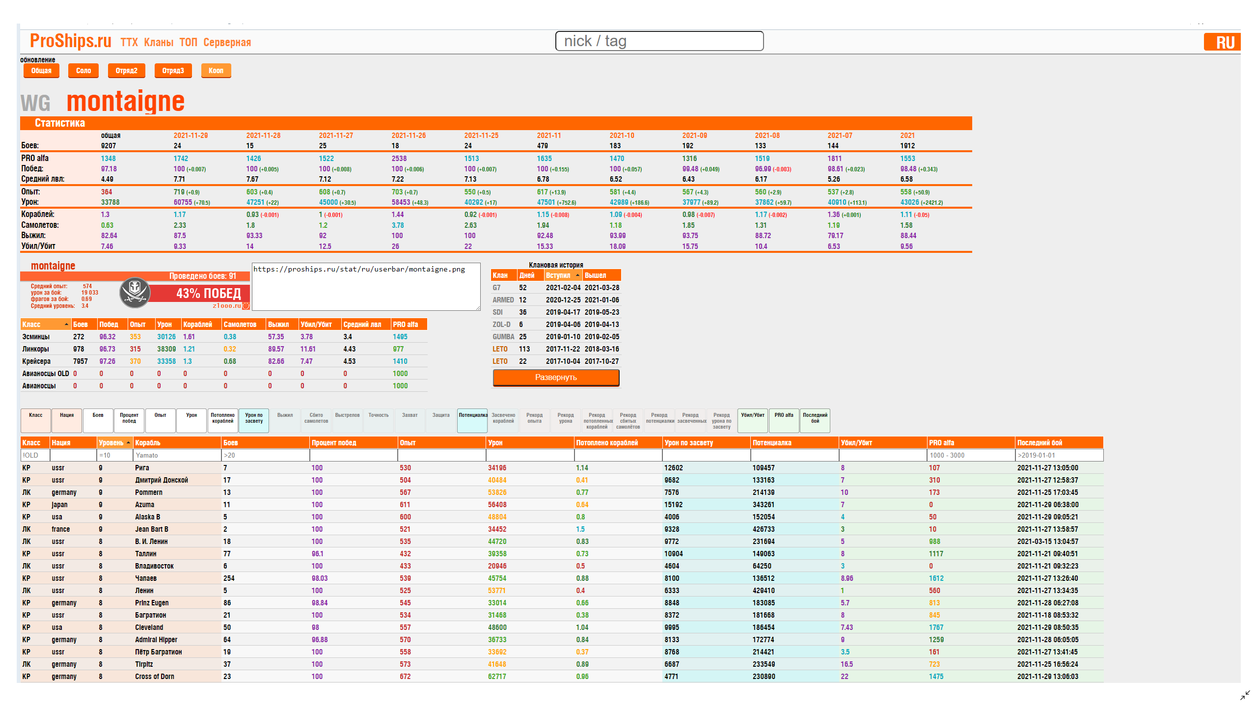This screenshot has height=707, width=1257.
Task: Enable the Сбито самолетов column toggle
Action: click(x=316, y=421)
